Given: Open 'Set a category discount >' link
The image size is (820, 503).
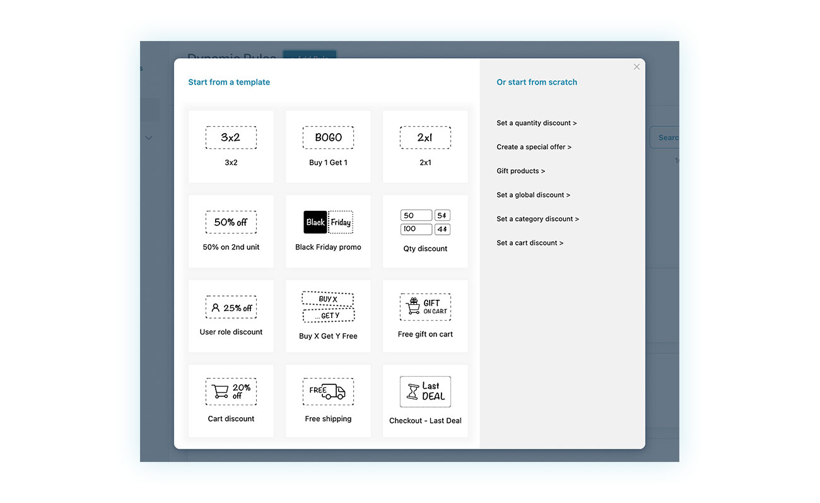Looking at the screenshot, I should pyautogui.click(x=538, y=219).
